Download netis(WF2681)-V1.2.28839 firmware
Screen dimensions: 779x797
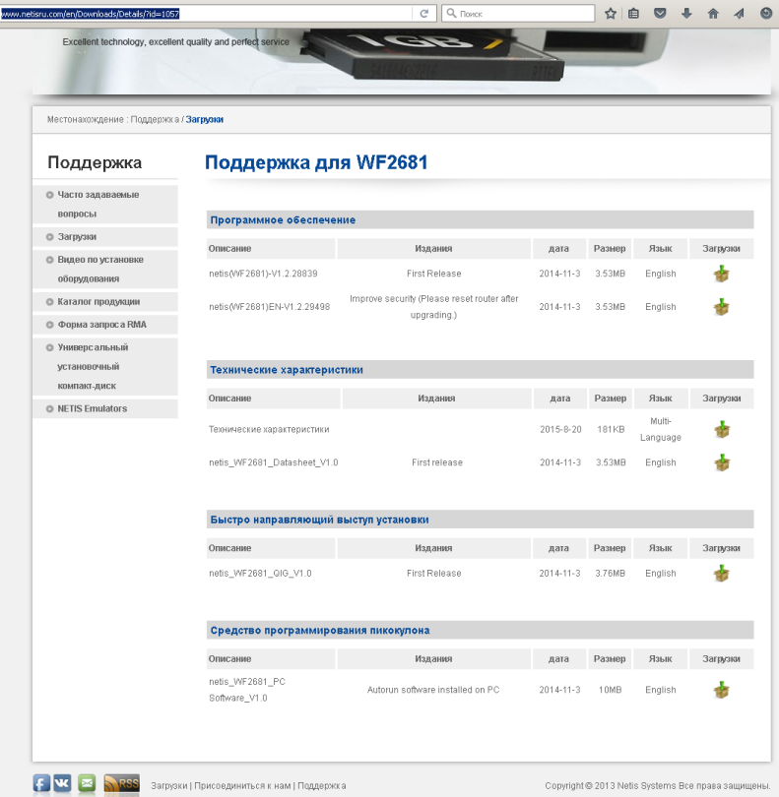click(722, 274)
